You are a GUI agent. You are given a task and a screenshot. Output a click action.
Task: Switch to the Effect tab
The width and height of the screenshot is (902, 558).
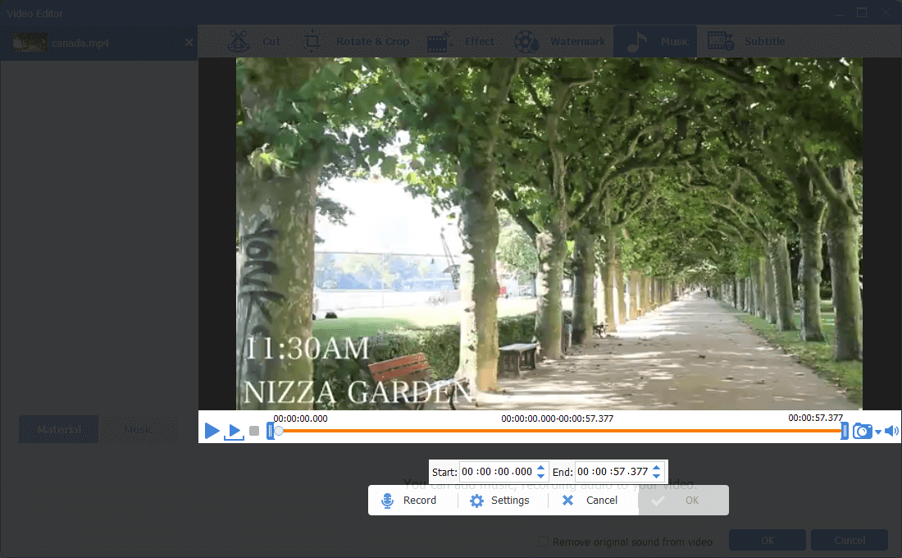[x=461, y=42]
